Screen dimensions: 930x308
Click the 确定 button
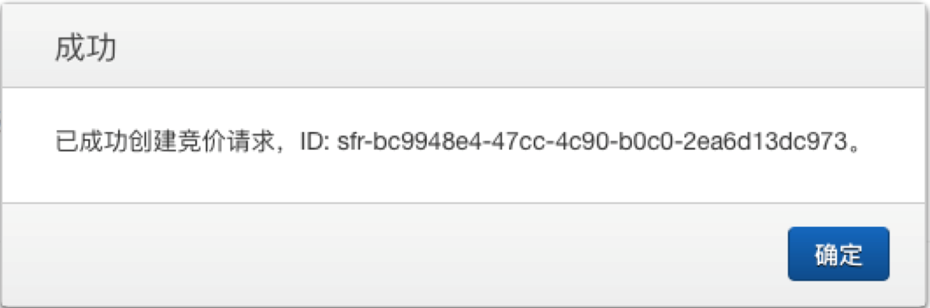pos(838,254)
